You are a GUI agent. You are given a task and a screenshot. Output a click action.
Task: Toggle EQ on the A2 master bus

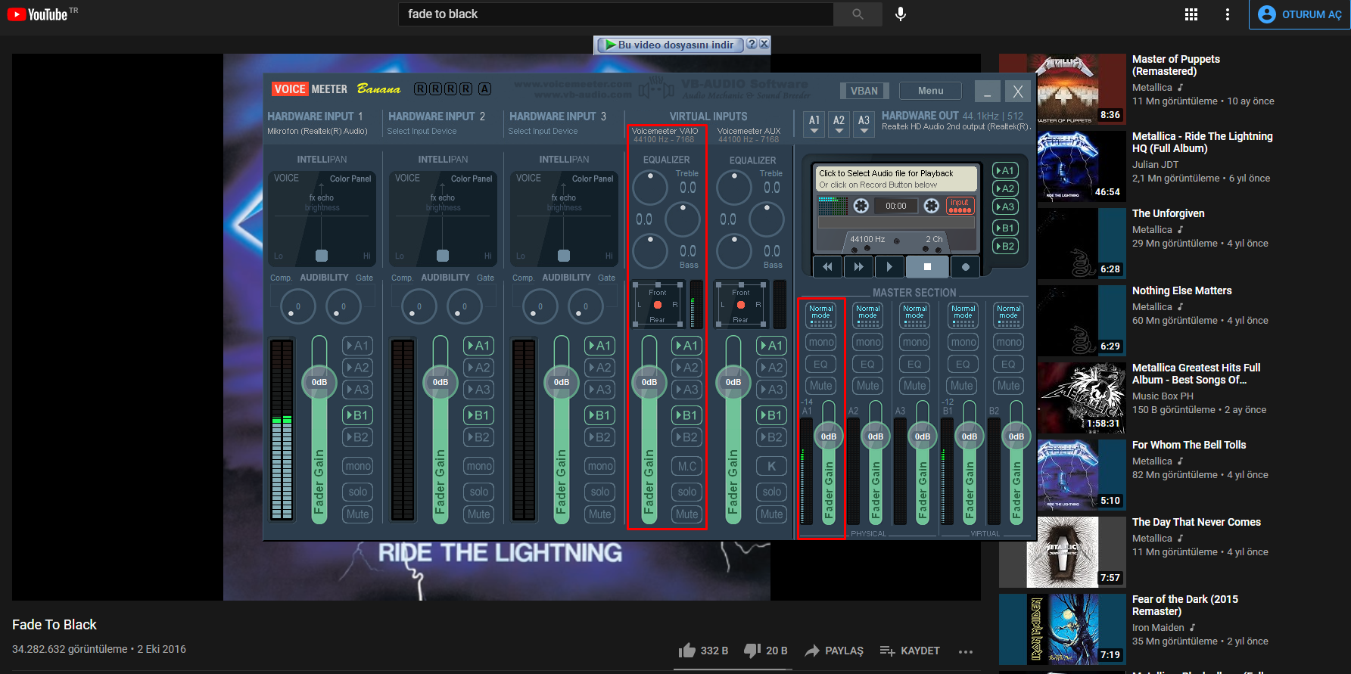[x=868, y=365]
